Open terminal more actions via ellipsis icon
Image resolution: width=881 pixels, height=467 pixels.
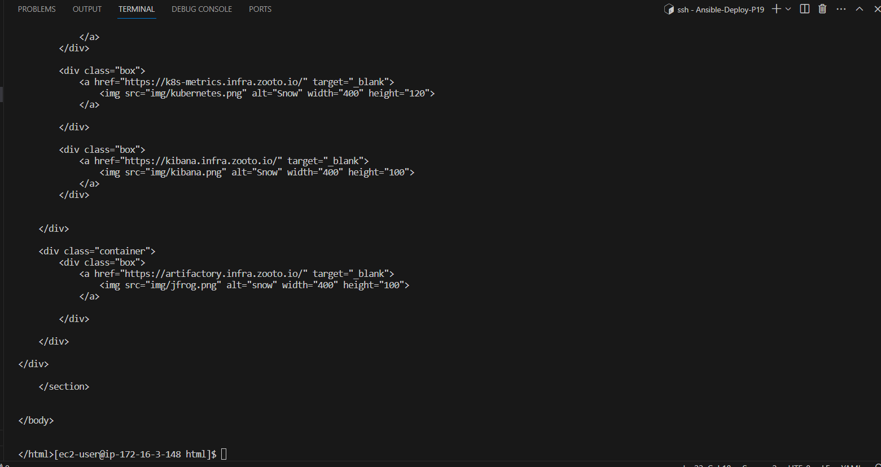(841, 8)
